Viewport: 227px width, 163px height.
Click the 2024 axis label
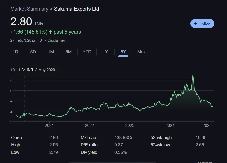coord(170,125)
